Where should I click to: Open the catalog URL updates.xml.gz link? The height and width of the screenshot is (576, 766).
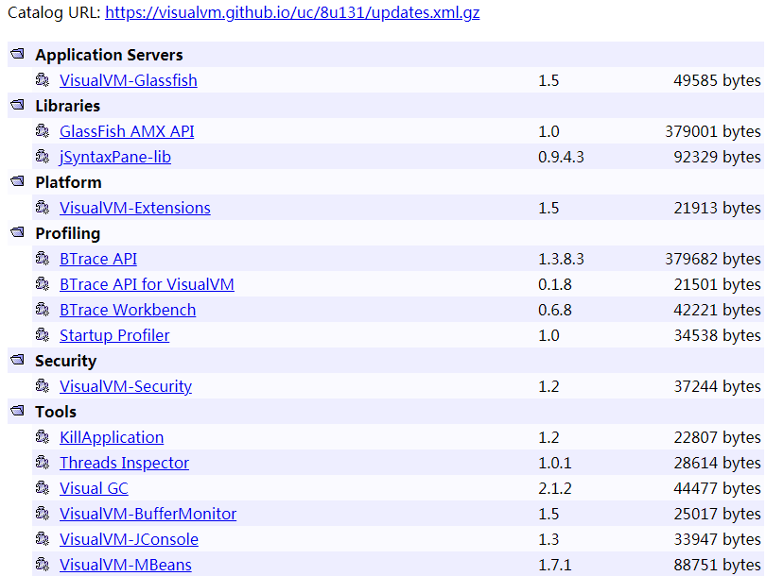(292, 12)
